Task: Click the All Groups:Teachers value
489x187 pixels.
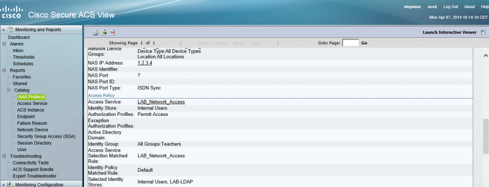Action: (x=159, y=144)
